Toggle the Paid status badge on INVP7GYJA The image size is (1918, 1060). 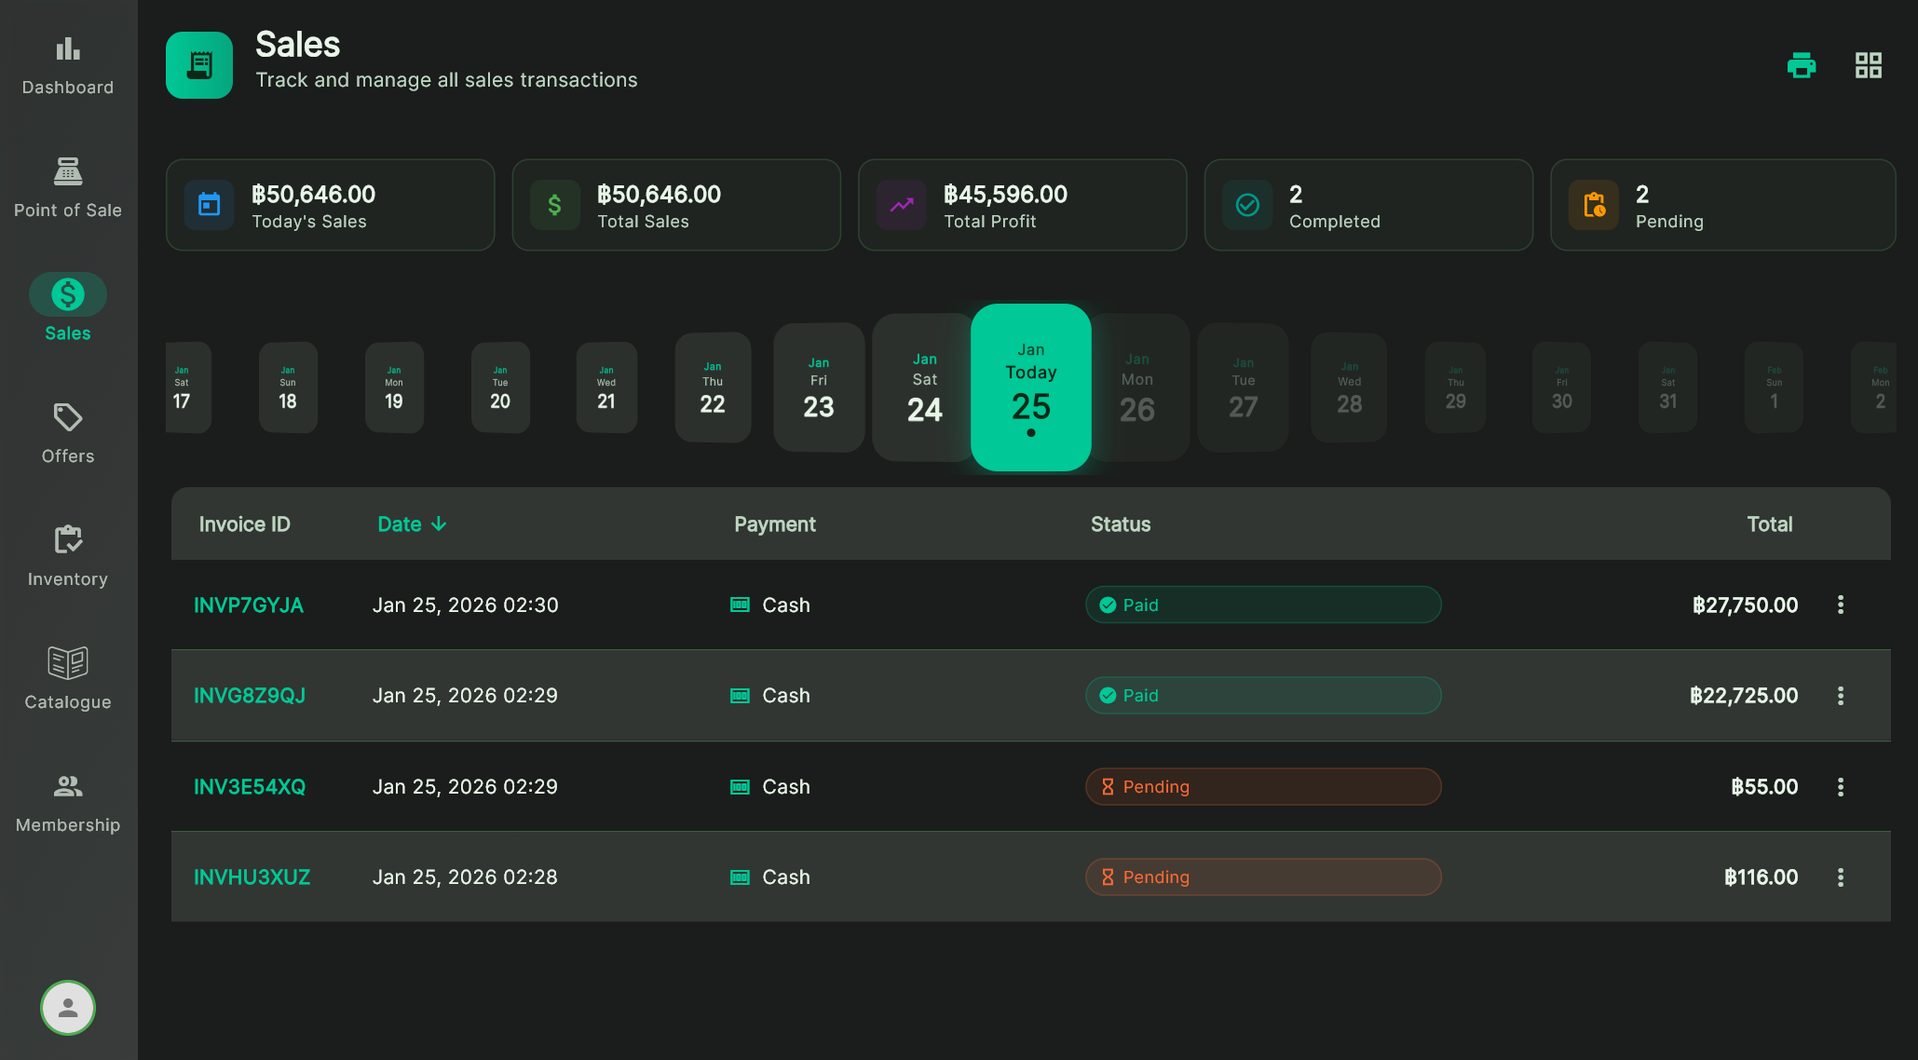[x=1262, y=605]
